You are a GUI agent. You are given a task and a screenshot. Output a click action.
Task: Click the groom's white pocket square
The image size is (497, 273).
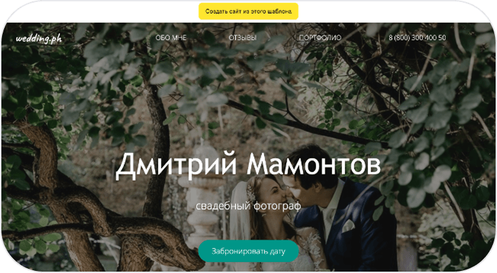tap(347, 226)
